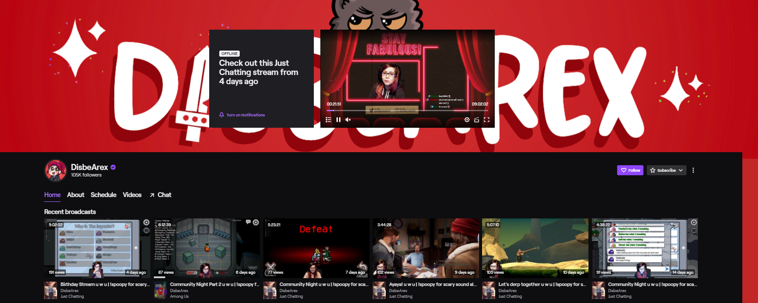The image size is (758, 303).
Task: Click the 14-days-ago 'Community Night u w u' title
Action: coord(653,284)
